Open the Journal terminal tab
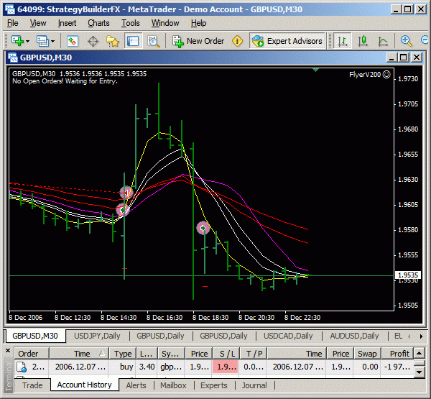The width and height of the screenshot is (431, 399). click(254, 385)
